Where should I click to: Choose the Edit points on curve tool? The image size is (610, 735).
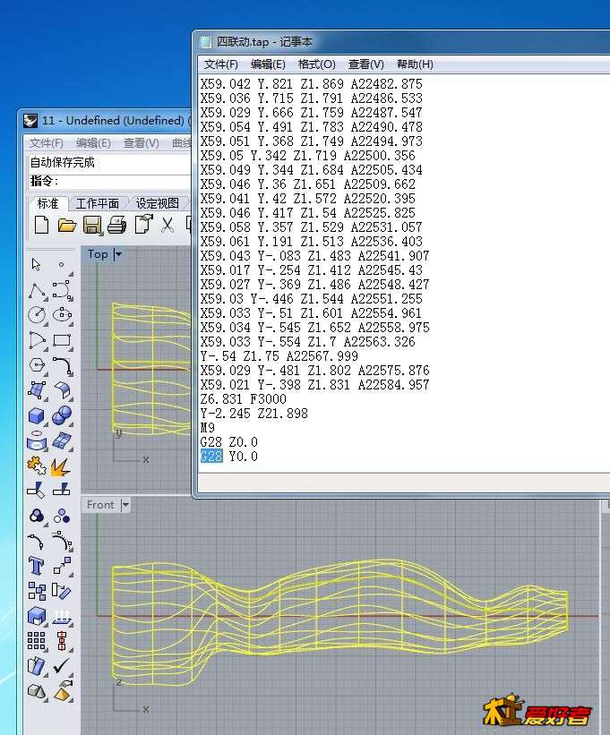pos(37,542)
